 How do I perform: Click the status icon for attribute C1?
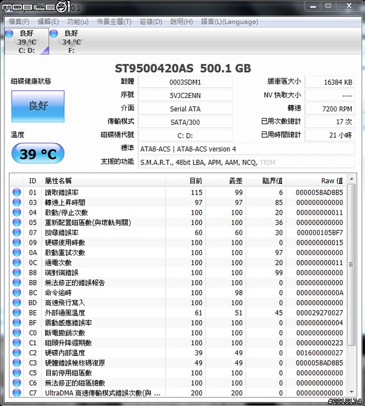point(17,343)
